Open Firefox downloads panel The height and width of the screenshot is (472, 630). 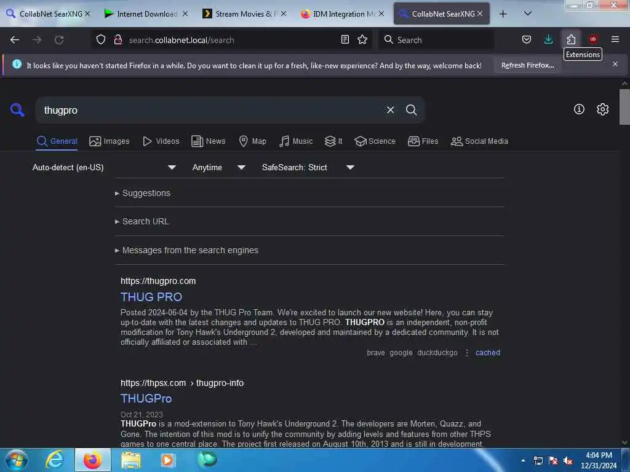pos(548,40)
